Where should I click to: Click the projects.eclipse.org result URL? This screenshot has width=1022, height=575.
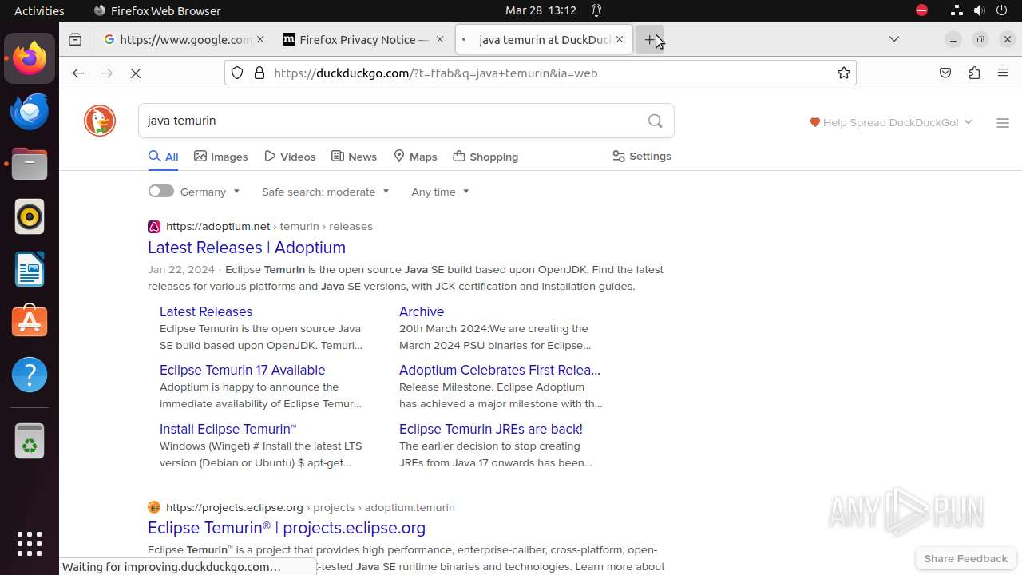311,507
